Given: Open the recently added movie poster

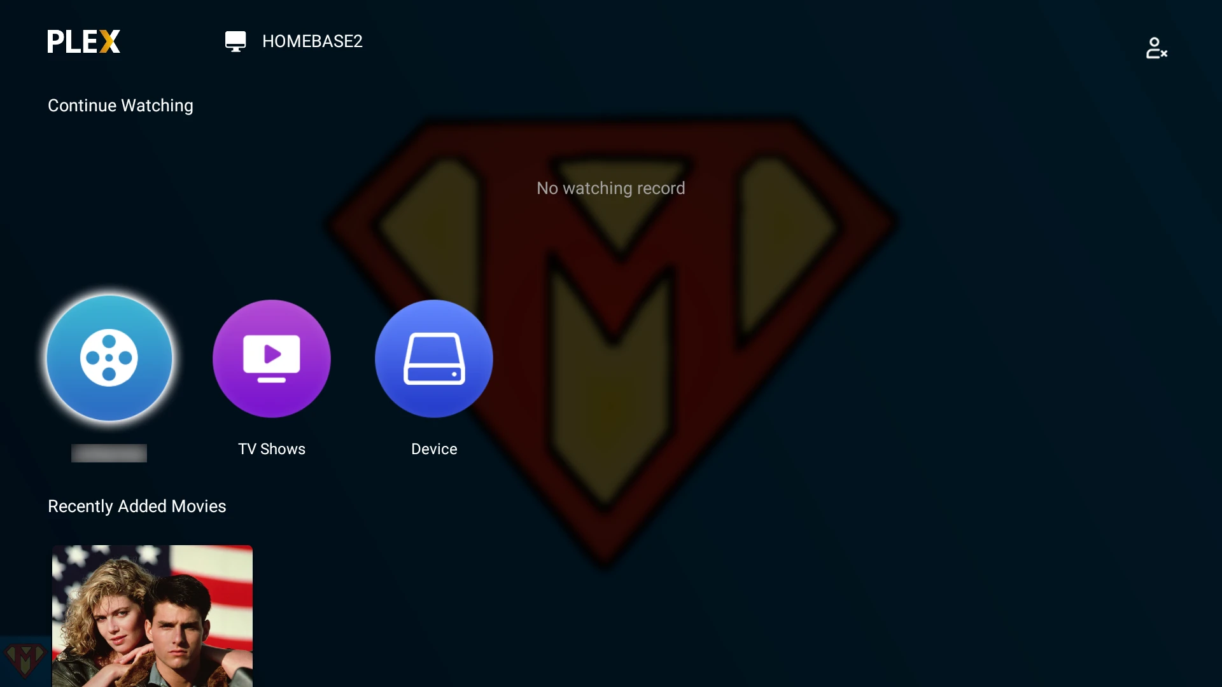Looking at the screenshot, I should click(152, 616).
